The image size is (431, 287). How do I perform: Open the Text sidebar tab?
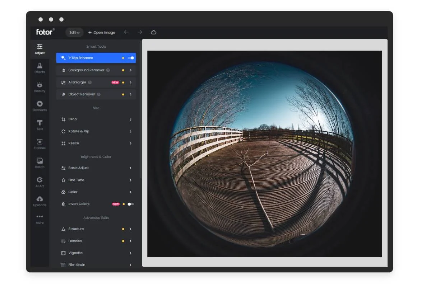click(x=40, y=125)
